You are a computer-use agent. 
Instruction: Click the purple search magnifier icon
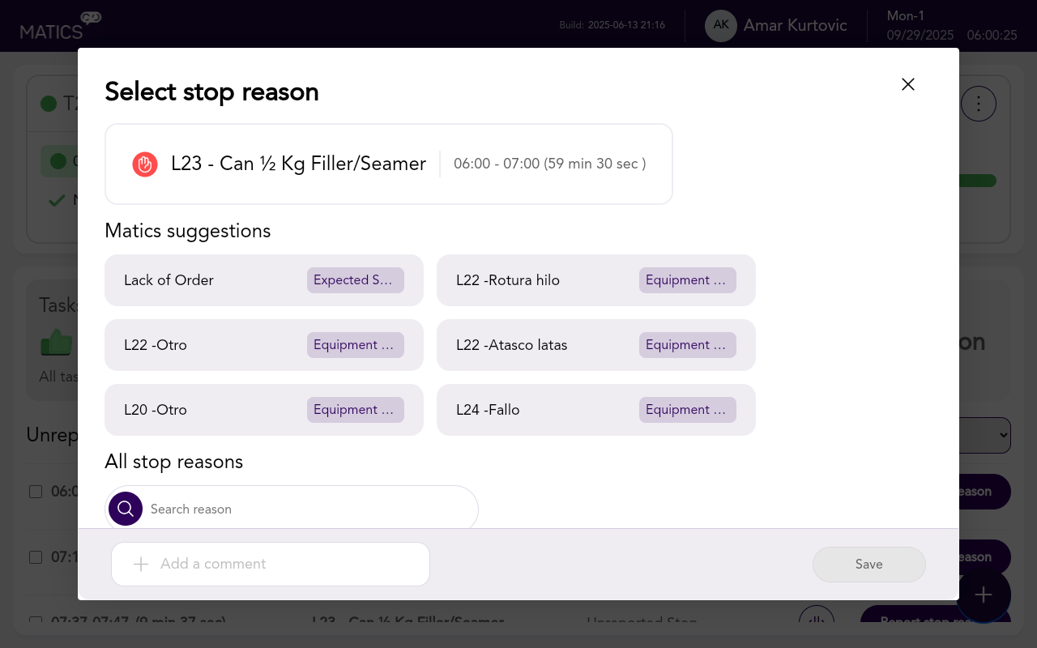click(x=126, y=509)
